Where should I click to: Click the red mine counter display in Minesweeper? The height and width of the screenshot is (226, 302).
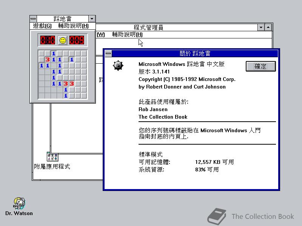point(48,40)
